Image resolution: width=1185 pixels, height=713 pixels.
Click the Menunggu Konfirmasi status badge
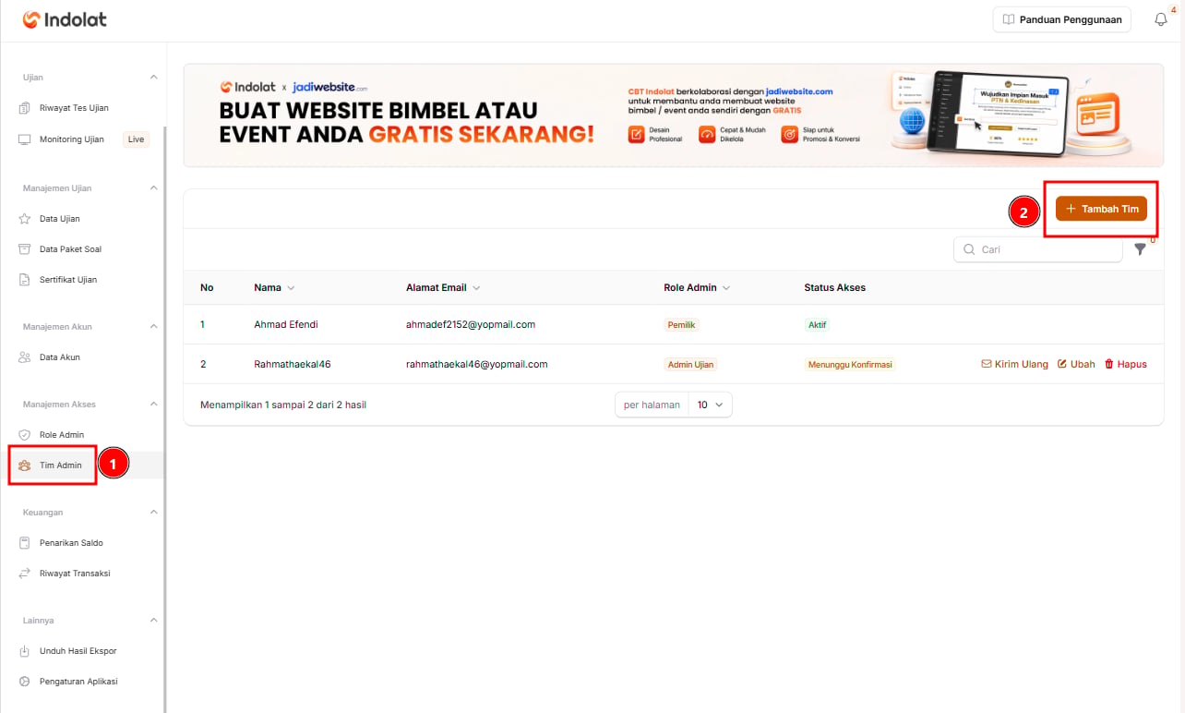tap(850, 365)
